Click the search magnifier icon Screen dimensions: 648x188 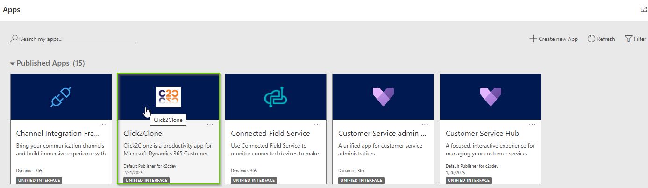[14, 39]
